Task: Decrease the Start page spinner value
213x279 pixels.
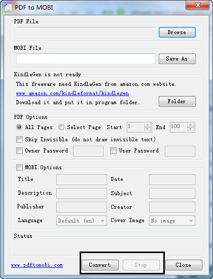Action: click(148, 130)
